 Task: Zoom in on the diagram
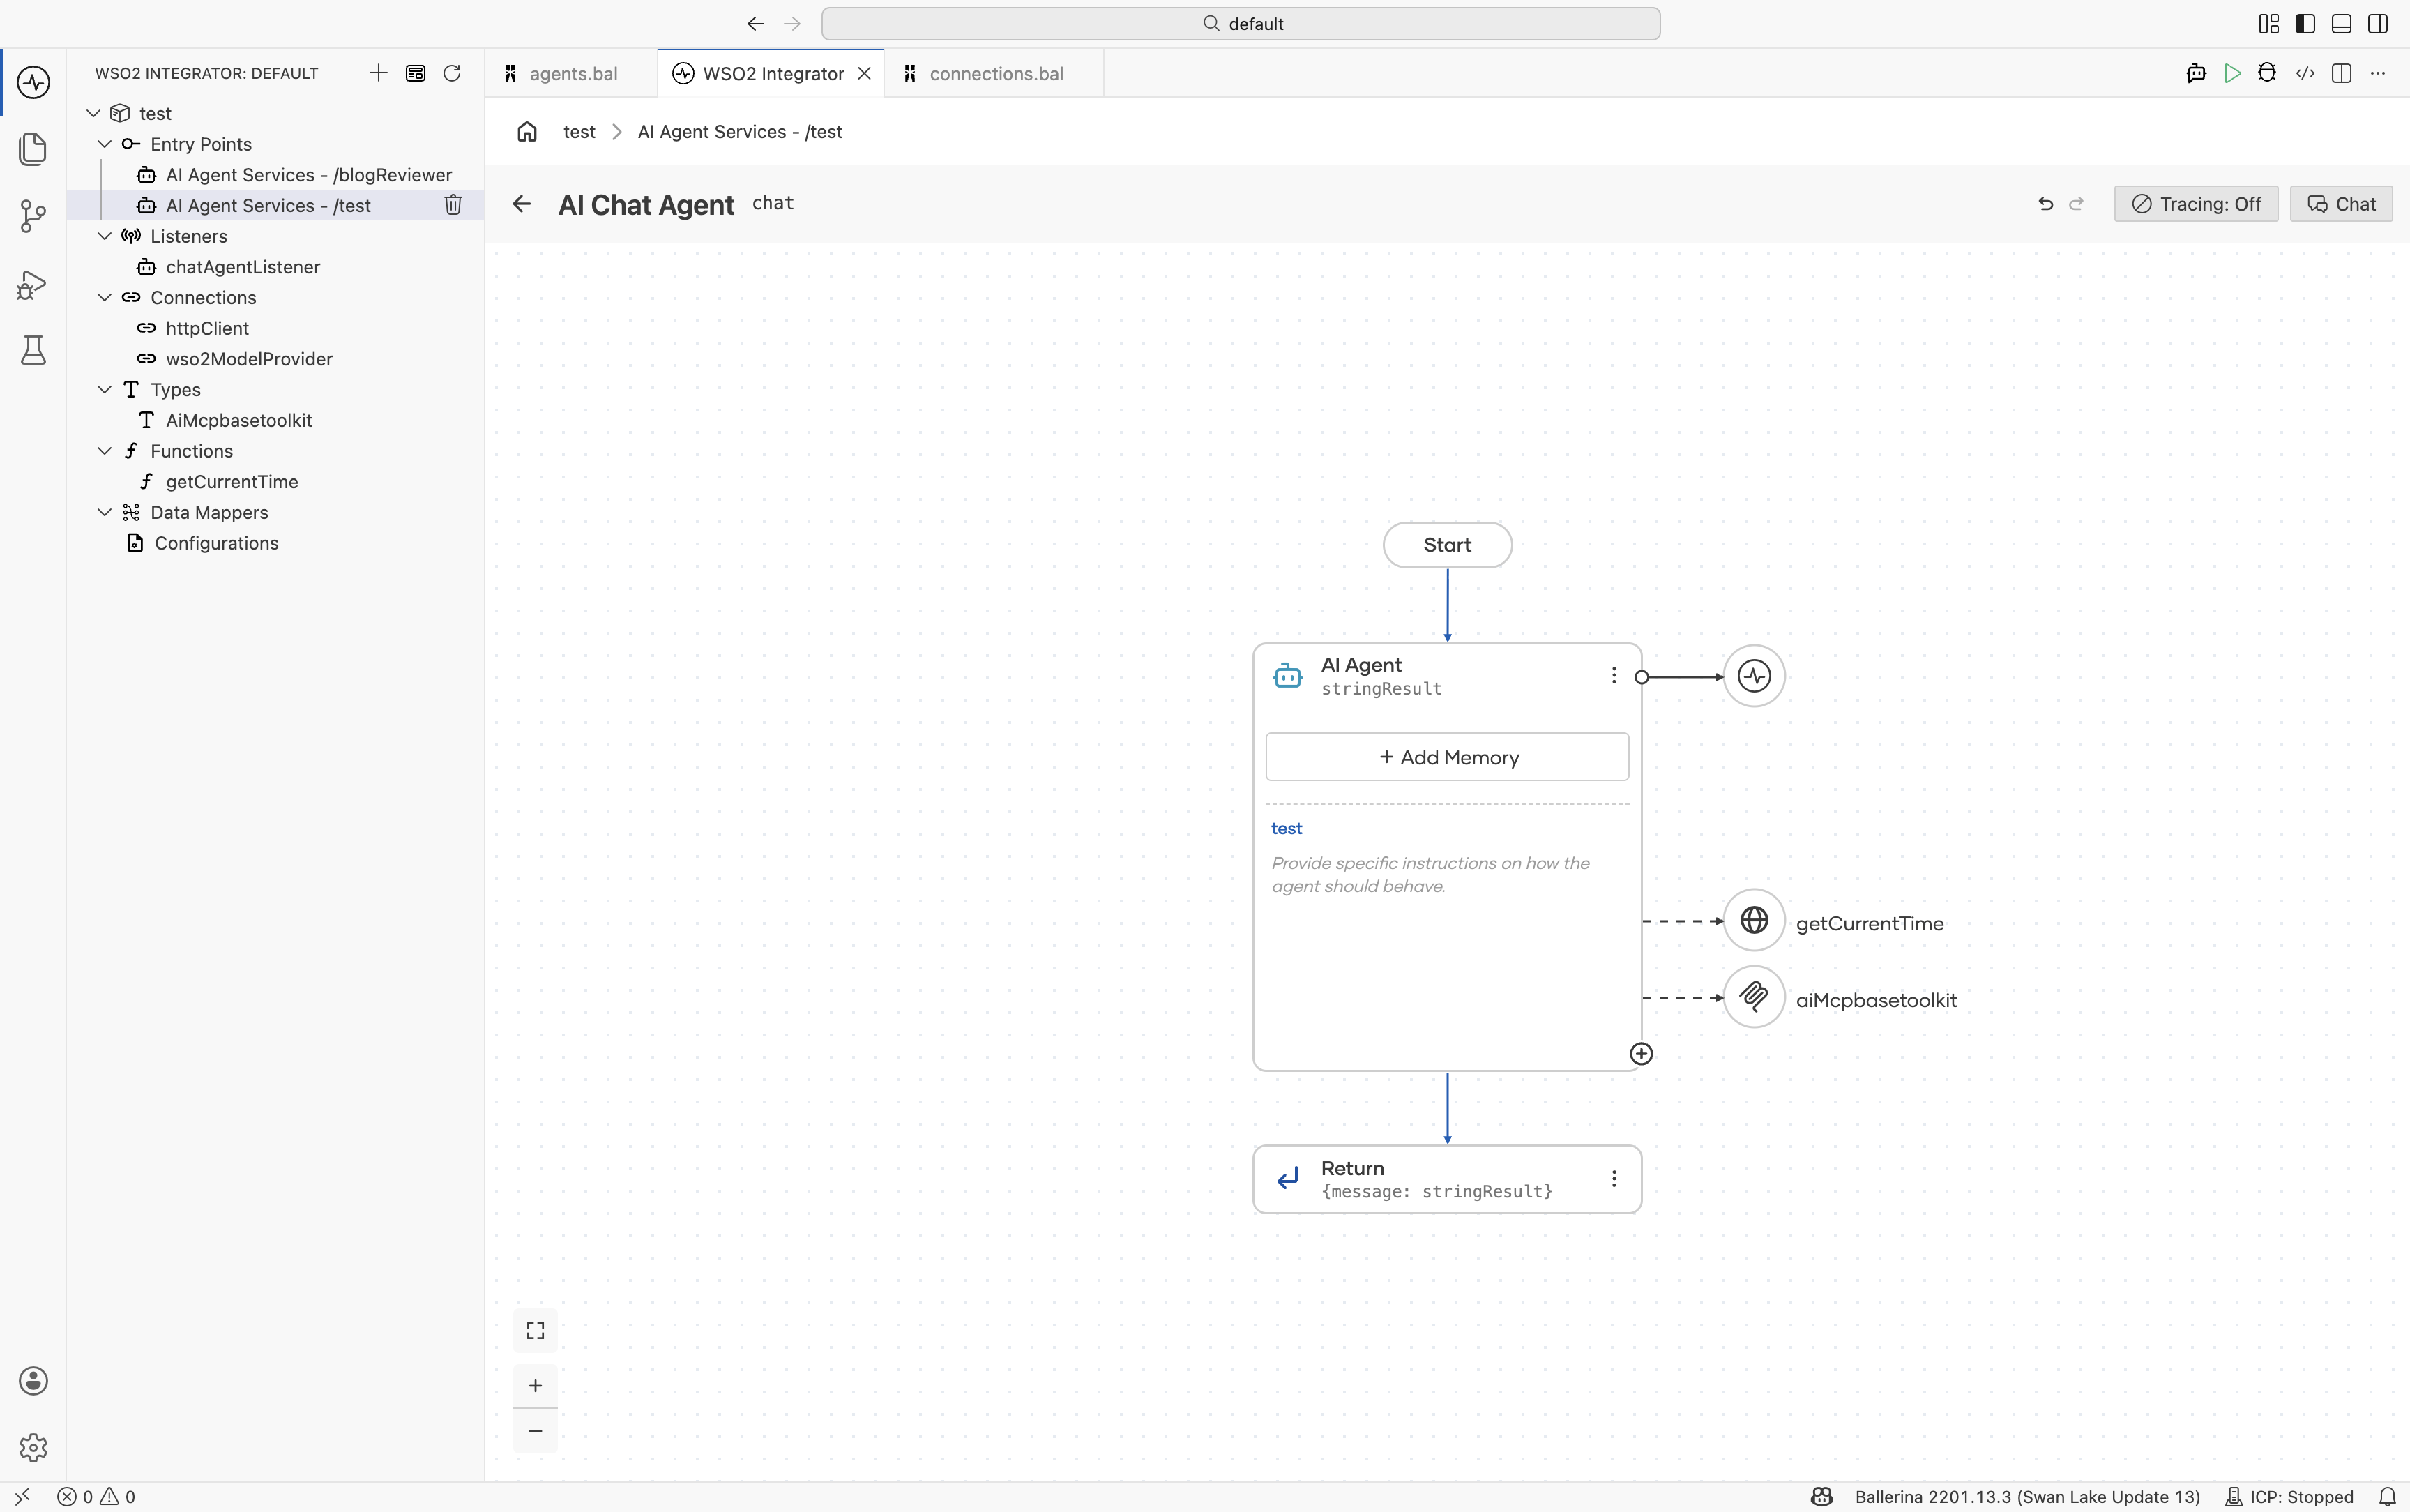click(x=536, y=1386)
